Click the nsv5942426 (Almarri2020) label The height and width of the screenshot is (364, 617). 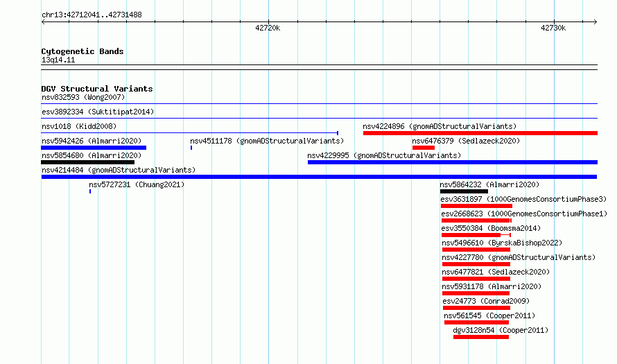click(x=92, y=141)
